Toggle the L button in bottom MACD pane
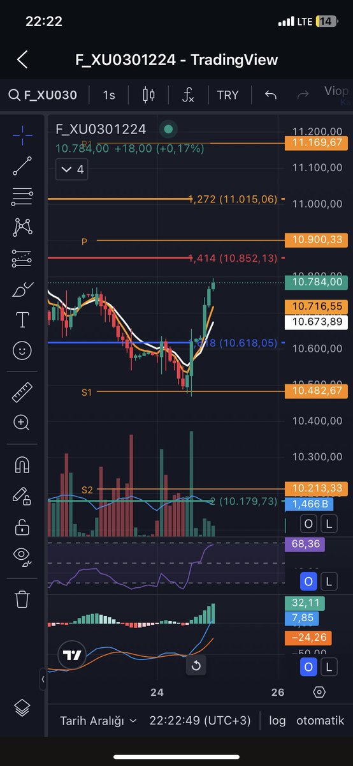This screenshot has height=766, width=353. tap(328, 668)
